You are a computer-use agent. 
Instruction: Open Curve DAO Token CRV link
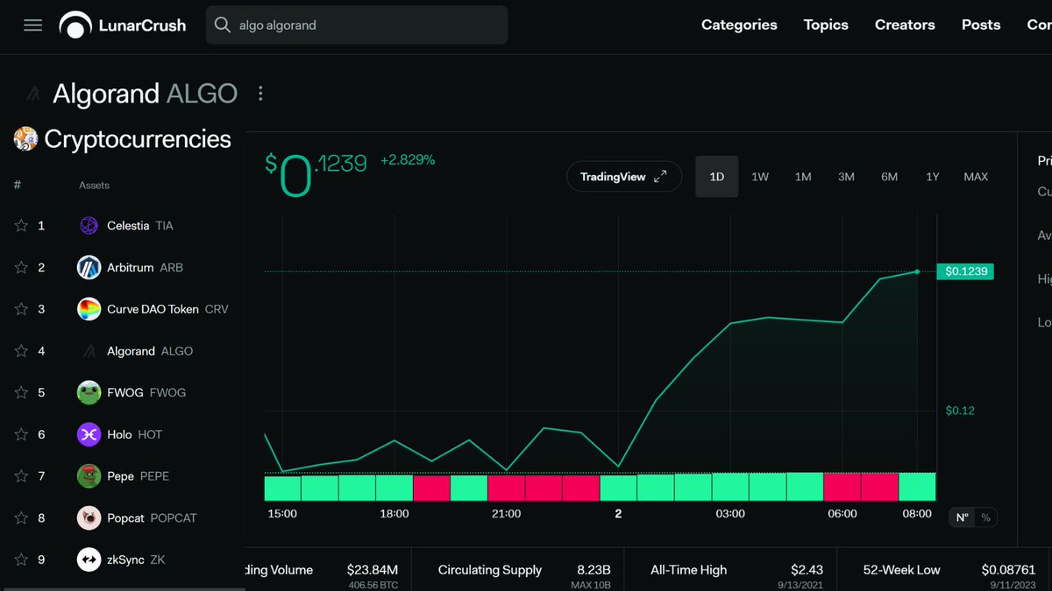pyautogui.click(x=167, y=309)
